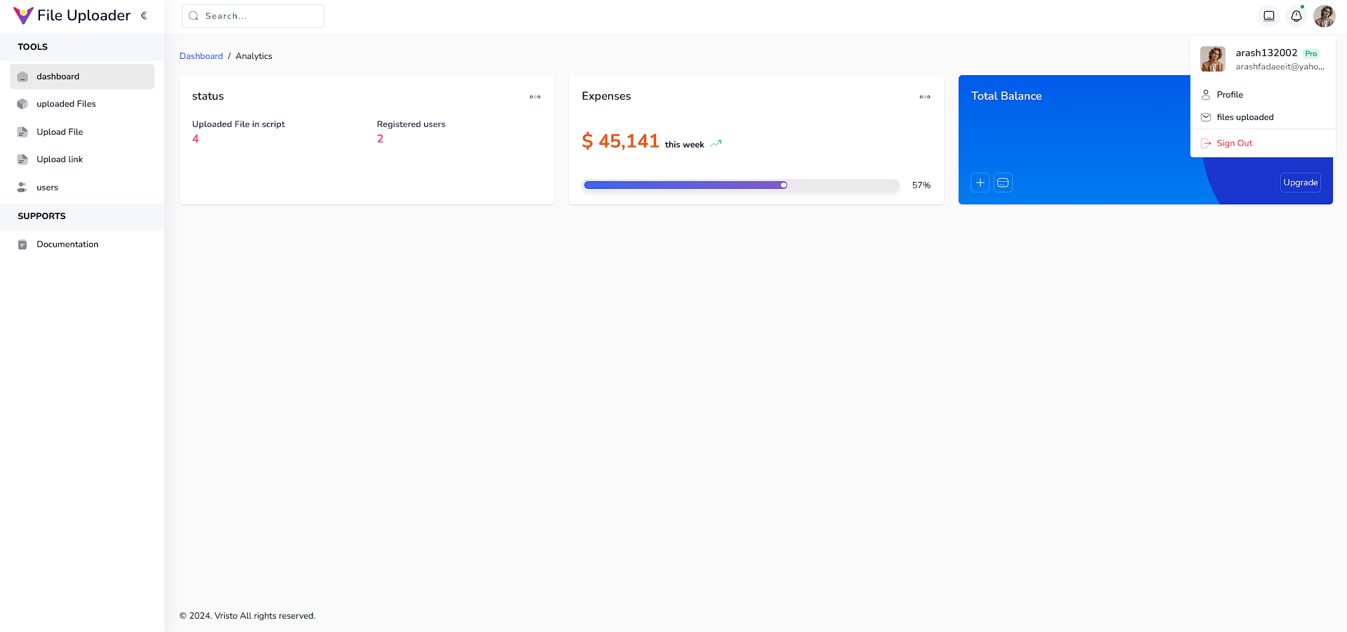
Task: Open status card three-dots menu
Action: tap(535, 97)
